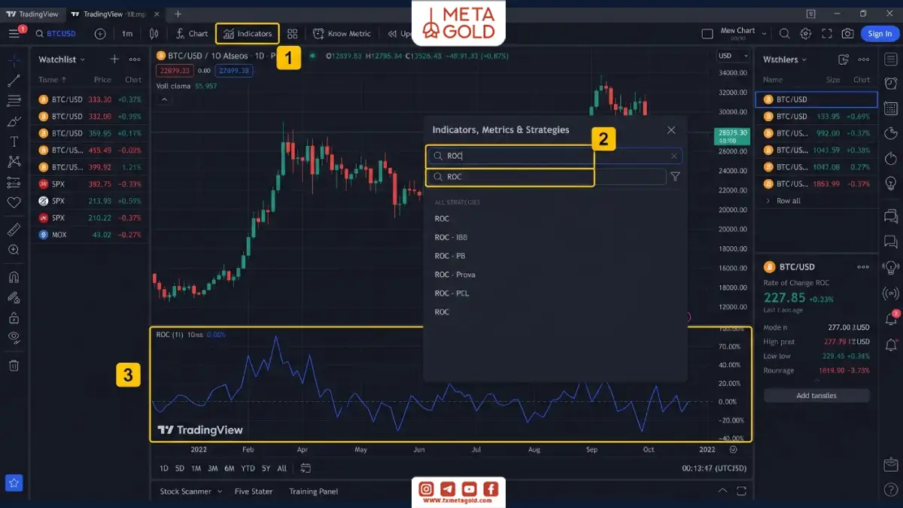
Task: Open the hamburger main menu icon
Action: (14, 34)
